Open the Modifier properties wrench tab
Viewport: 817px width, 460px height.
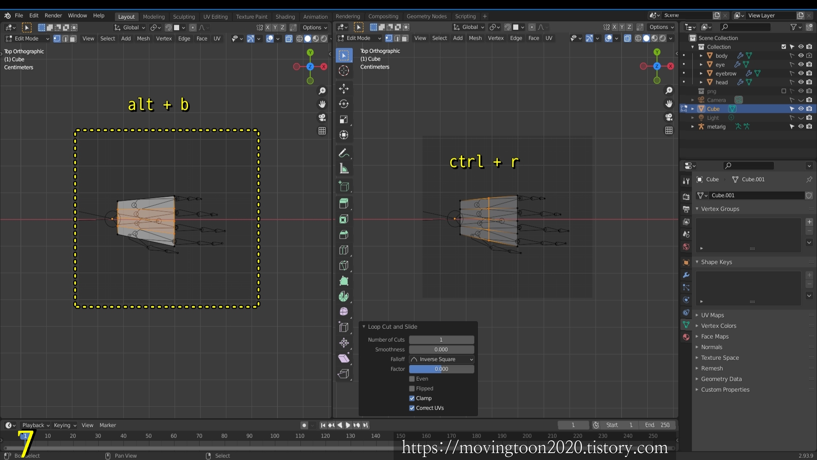686,275
